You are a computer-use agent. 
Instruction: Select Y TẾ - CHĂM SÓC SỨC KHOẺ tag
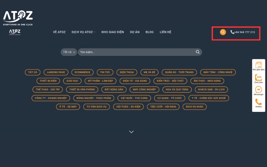(x=209, y=98)
